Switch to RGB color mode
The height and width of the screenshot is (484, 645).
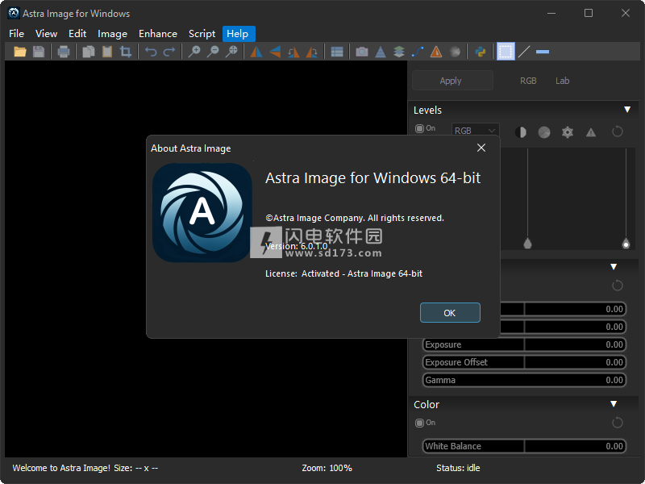528,81
